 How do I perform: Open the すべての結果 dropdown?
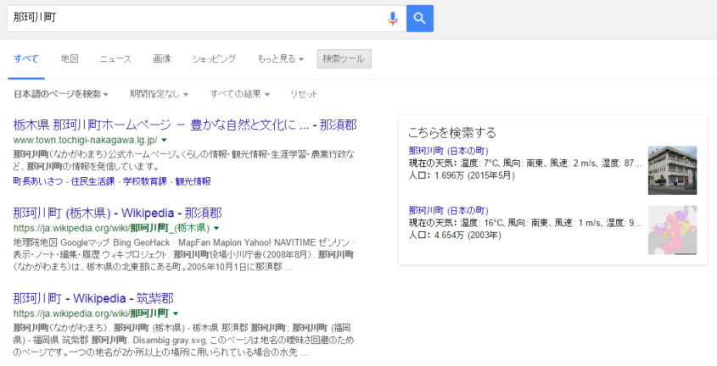tap(239, 94)
